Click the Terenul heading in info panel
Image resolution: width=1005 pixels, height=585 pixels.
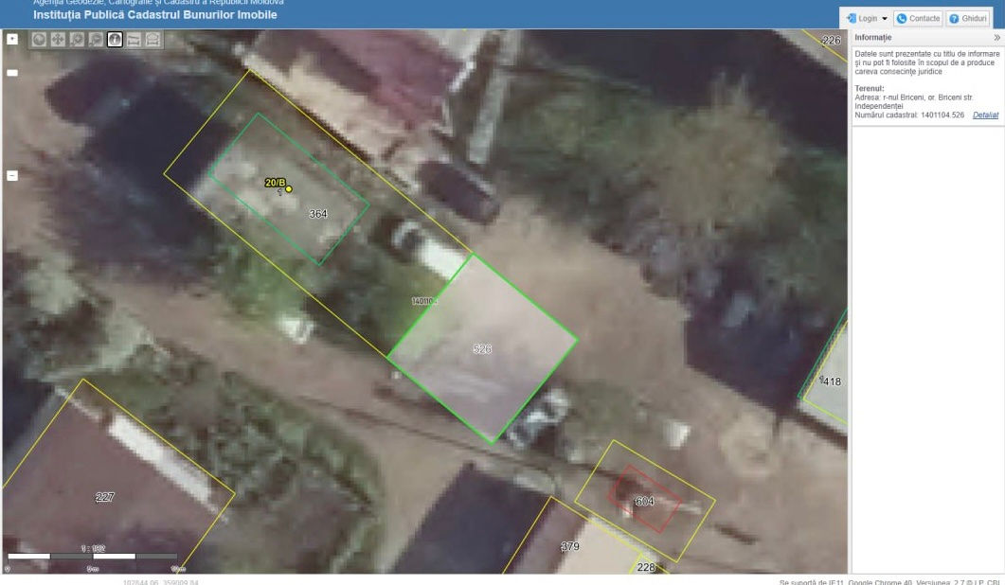coord(870,88)
